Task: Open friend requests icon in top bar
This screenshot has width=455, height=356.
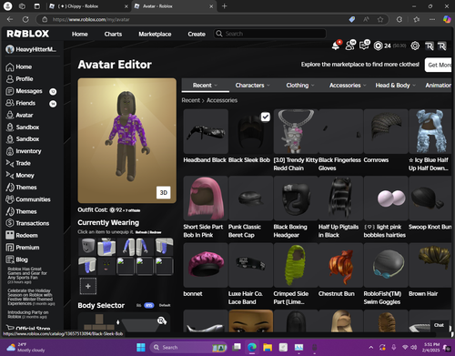Action: coord(349,46)
